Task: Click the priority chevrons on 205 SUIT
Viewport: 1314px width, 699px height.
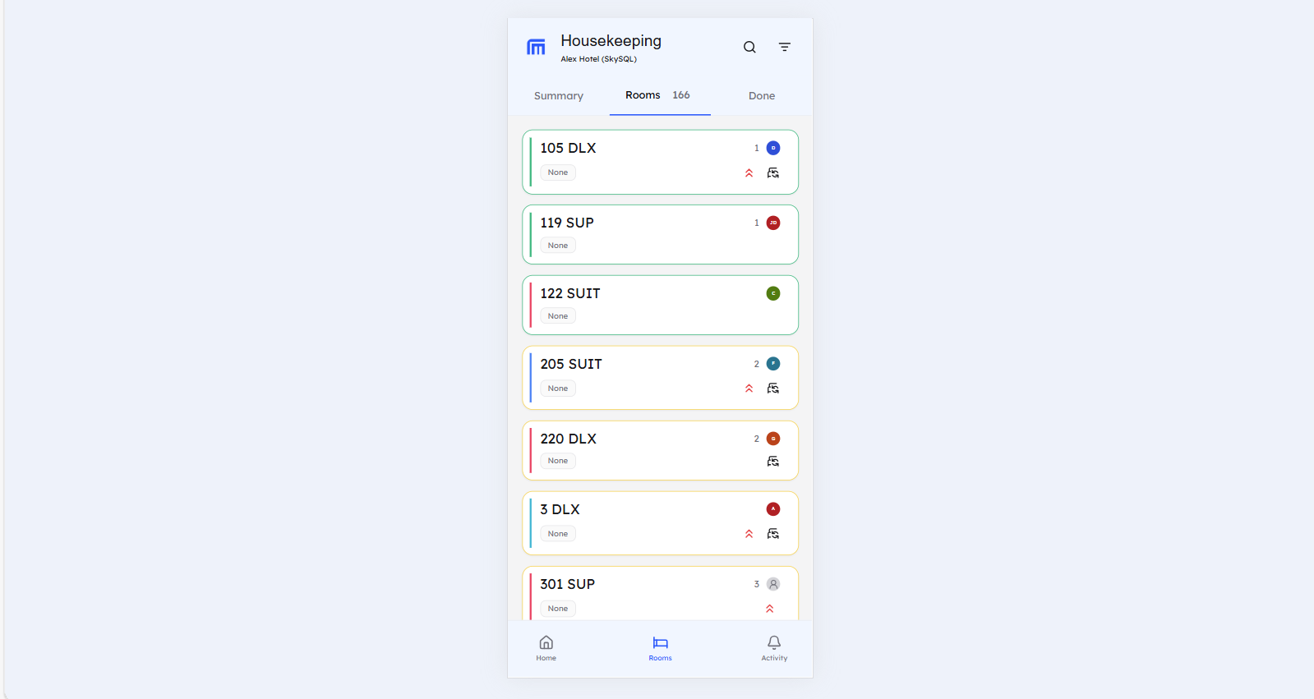Action: coord(749,388)
